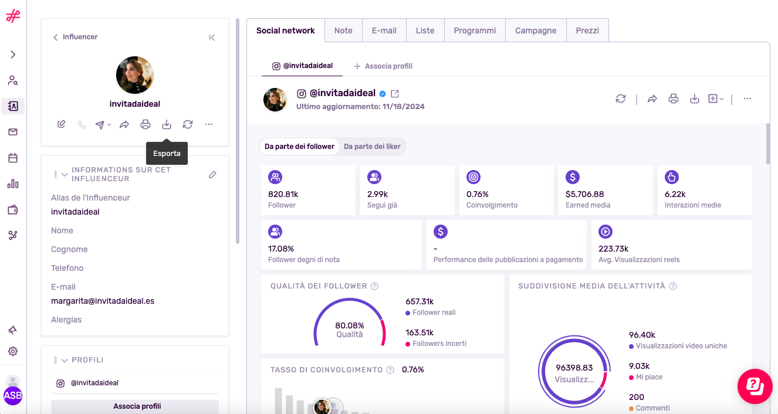This screenshot has width=778, height=414.
Task: Switch to the Prezzi tab
Action: pos(587,30)
